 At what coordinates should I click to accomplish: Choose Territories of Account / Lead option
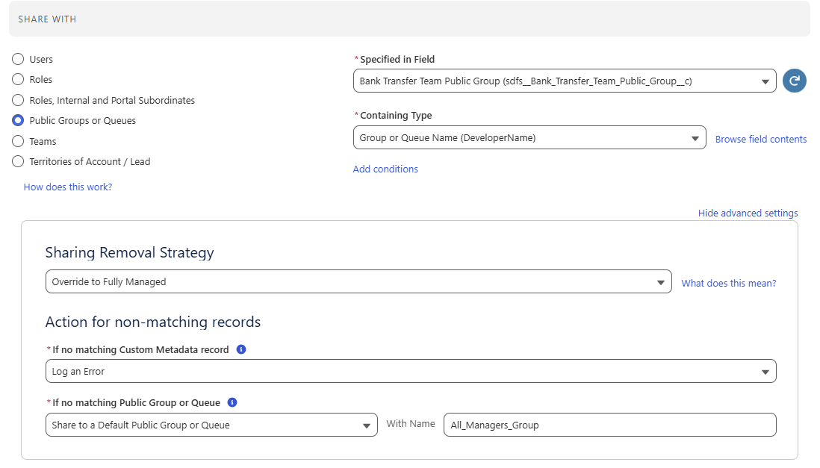18,161
